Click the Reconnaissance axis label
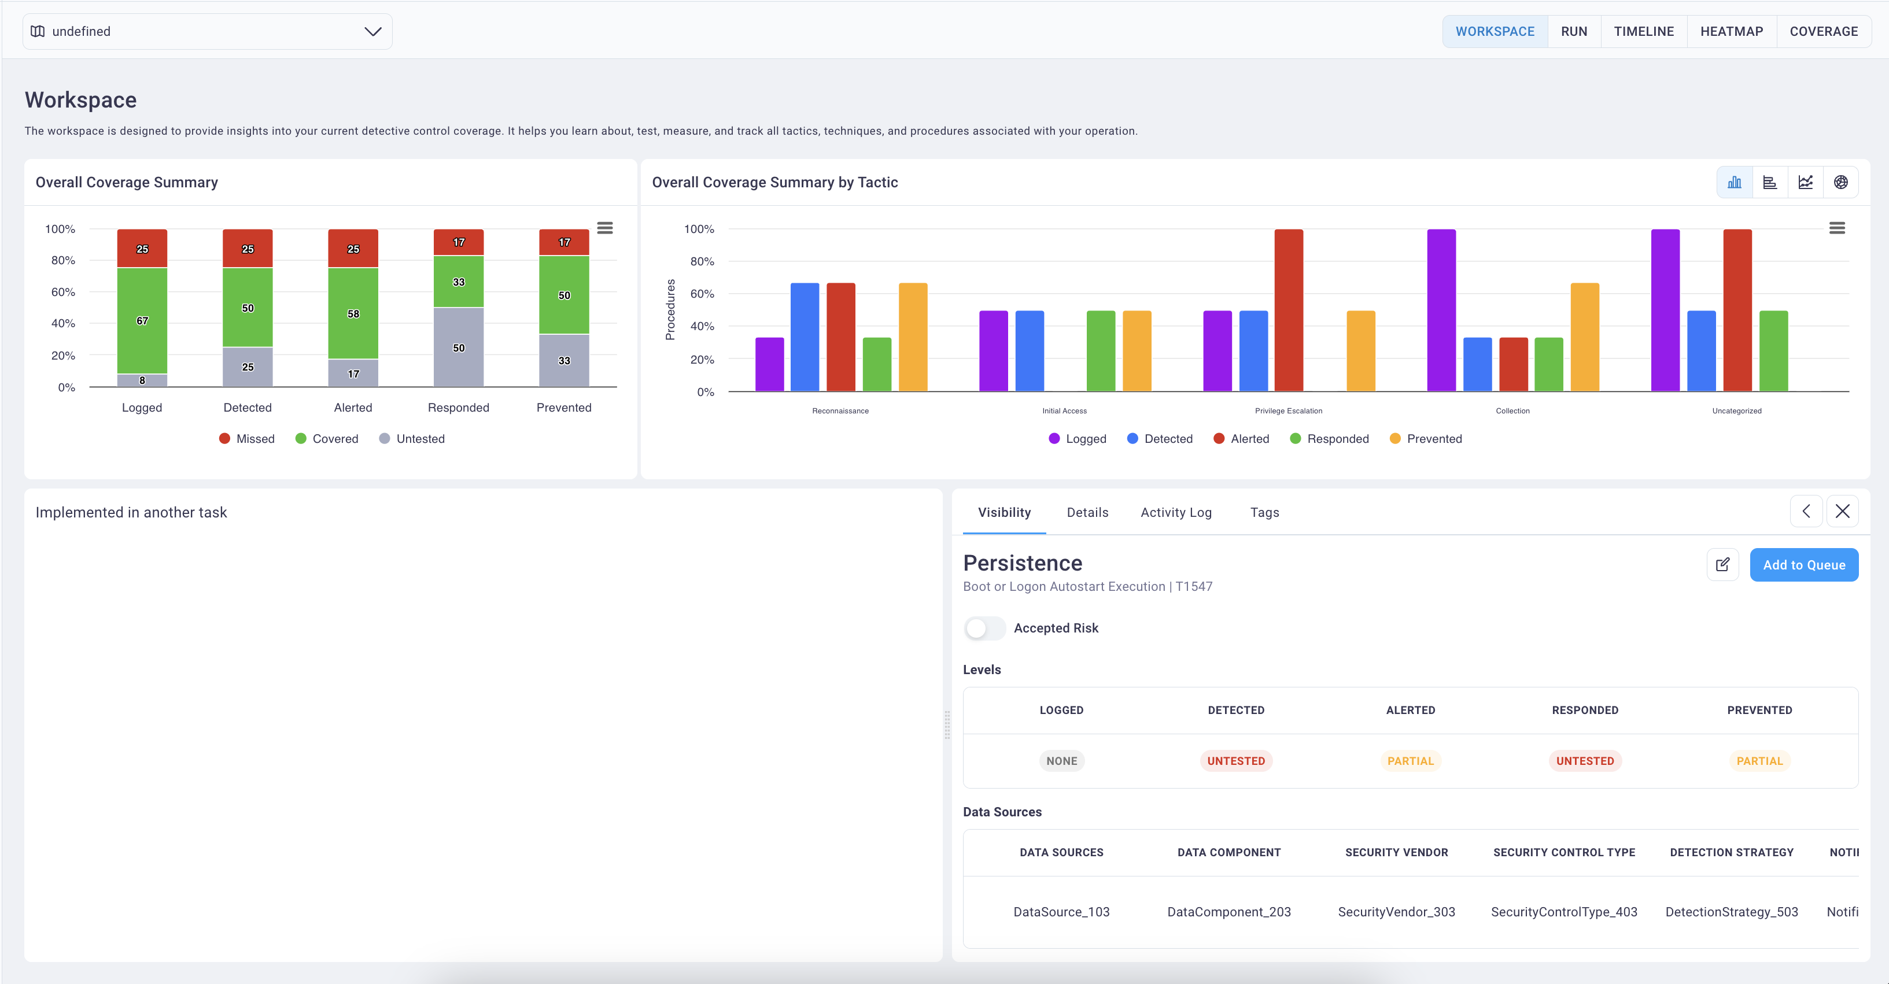 tap(840, 410)
